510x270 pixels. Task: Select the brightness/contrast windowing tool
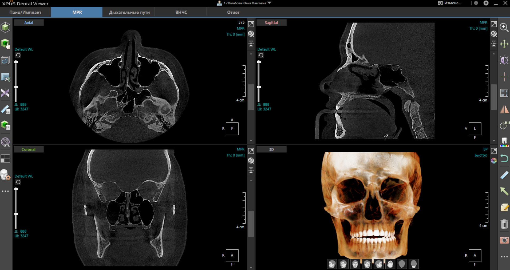click(504, 60)
